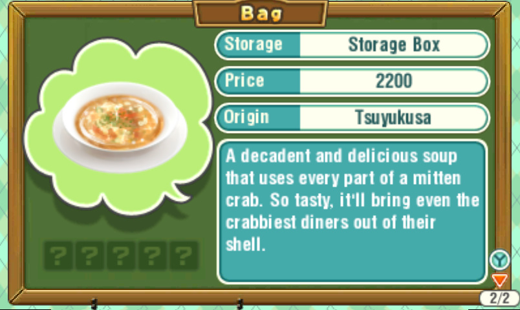Tap the 2/2 page indicator
This screenshot has width=520, height=310.
click(x=499, y=298)
